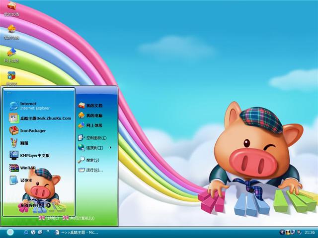Launch KMPlayer中文版
Viewport: 318px width, 238px height.
click(x=29, y=155)
